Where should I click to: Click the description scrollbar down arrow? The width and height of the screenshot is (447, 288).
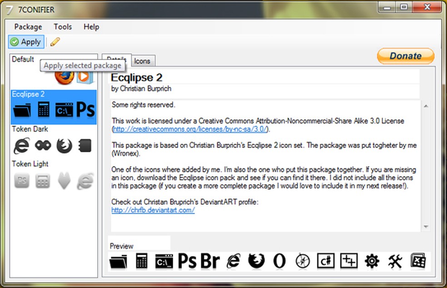[x=426, y=226]
